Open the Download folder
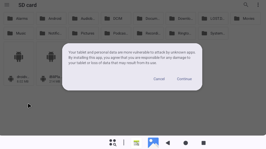The width and height of the screenshot is (266, 149). click(181, 18)
